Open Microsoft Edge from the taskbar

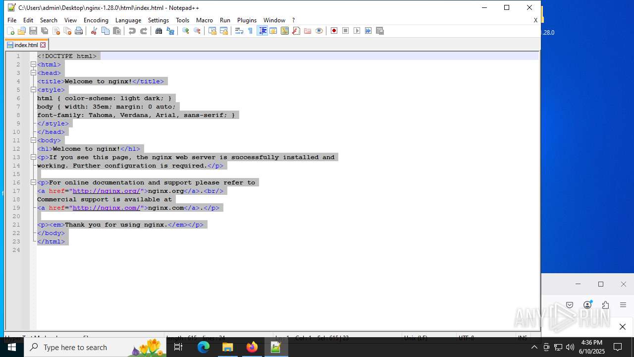204,347
